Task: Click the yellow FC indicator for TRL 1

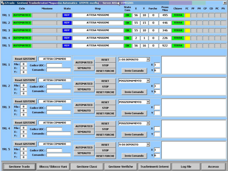Action: click(x=187, y=15)
